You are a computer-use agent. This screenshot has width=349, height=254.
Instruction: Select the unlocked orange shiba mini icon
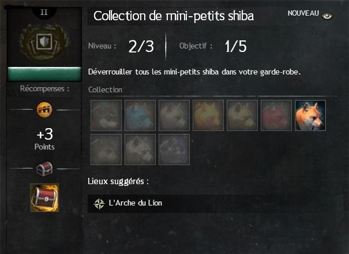click(310, 115)
